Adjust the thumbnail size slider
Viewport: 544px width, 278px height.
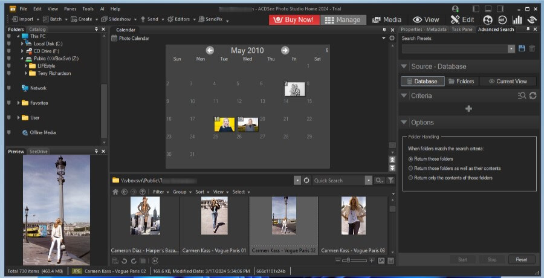pyautogui.click(x=347, y=260)
